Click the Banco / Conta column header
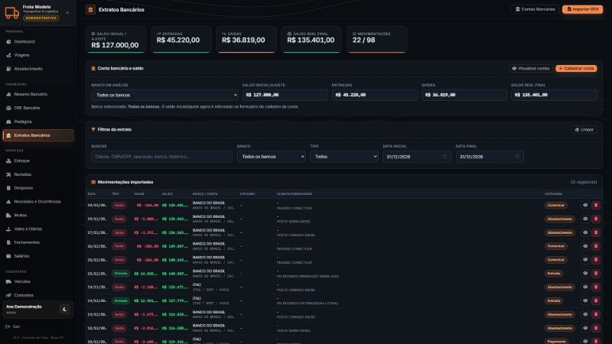Image resolution: width=612 pixels, height=344 pixels. [205, 194]
